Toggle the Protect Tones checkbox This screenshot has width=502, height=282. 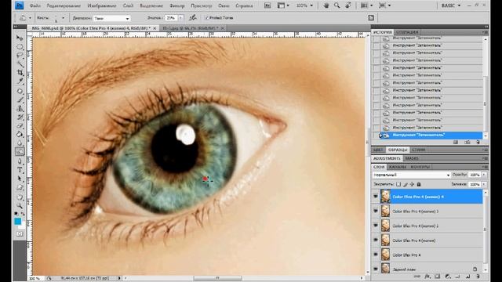click(x=206, y=18)
